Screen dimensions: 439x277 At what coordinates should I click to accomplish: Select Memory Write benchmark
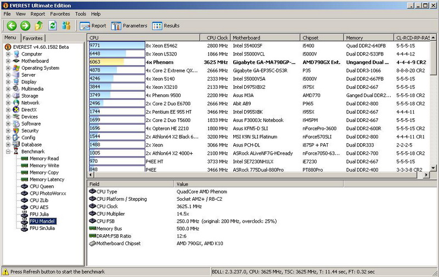pos(44,165)
